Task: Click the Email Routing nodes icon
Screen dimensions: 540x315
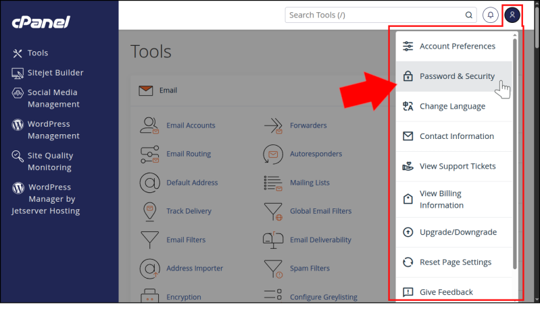Action: click(150, 154)
